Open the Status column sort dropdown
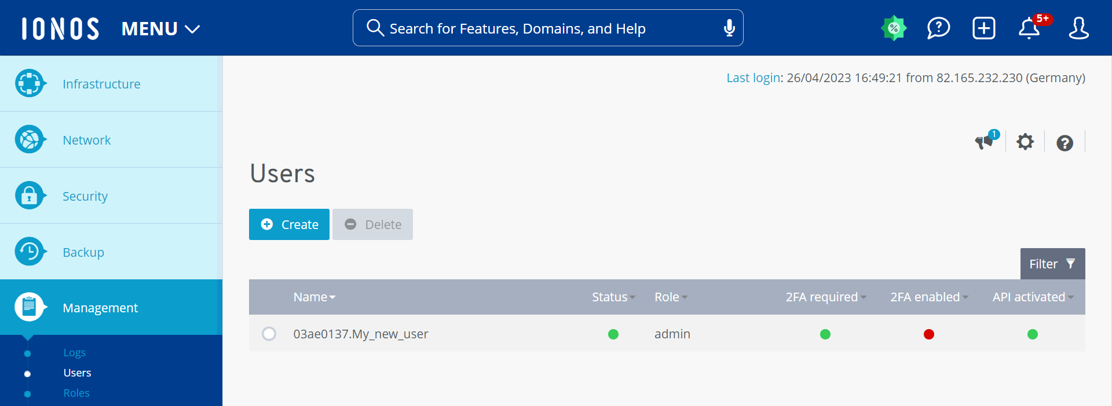This screenshot has height=406, width=1112. (x=613, y=297)
